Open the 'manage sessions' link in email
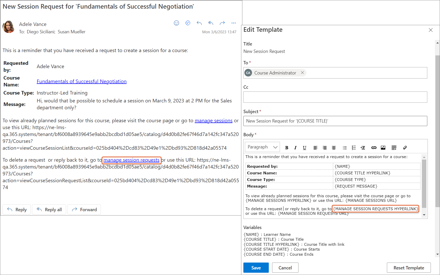This screenshot has width=440, height=275. (x=213, y=121)
